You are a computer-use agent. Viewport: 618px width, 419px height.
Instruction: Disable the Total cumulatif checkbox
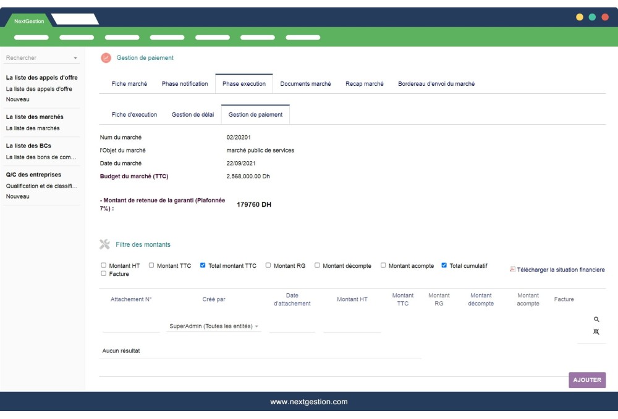point(444,266)
